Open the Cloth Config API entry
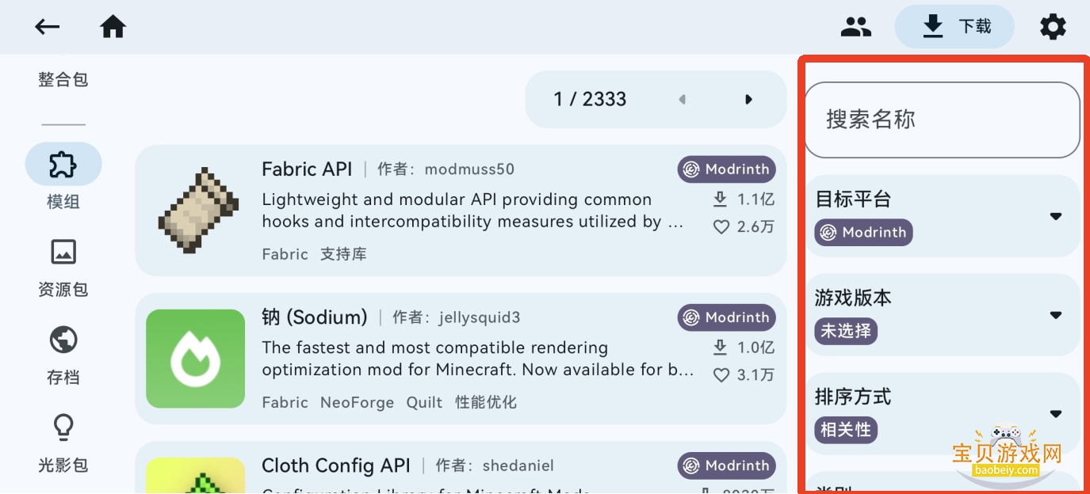 [x=336, y=465]
